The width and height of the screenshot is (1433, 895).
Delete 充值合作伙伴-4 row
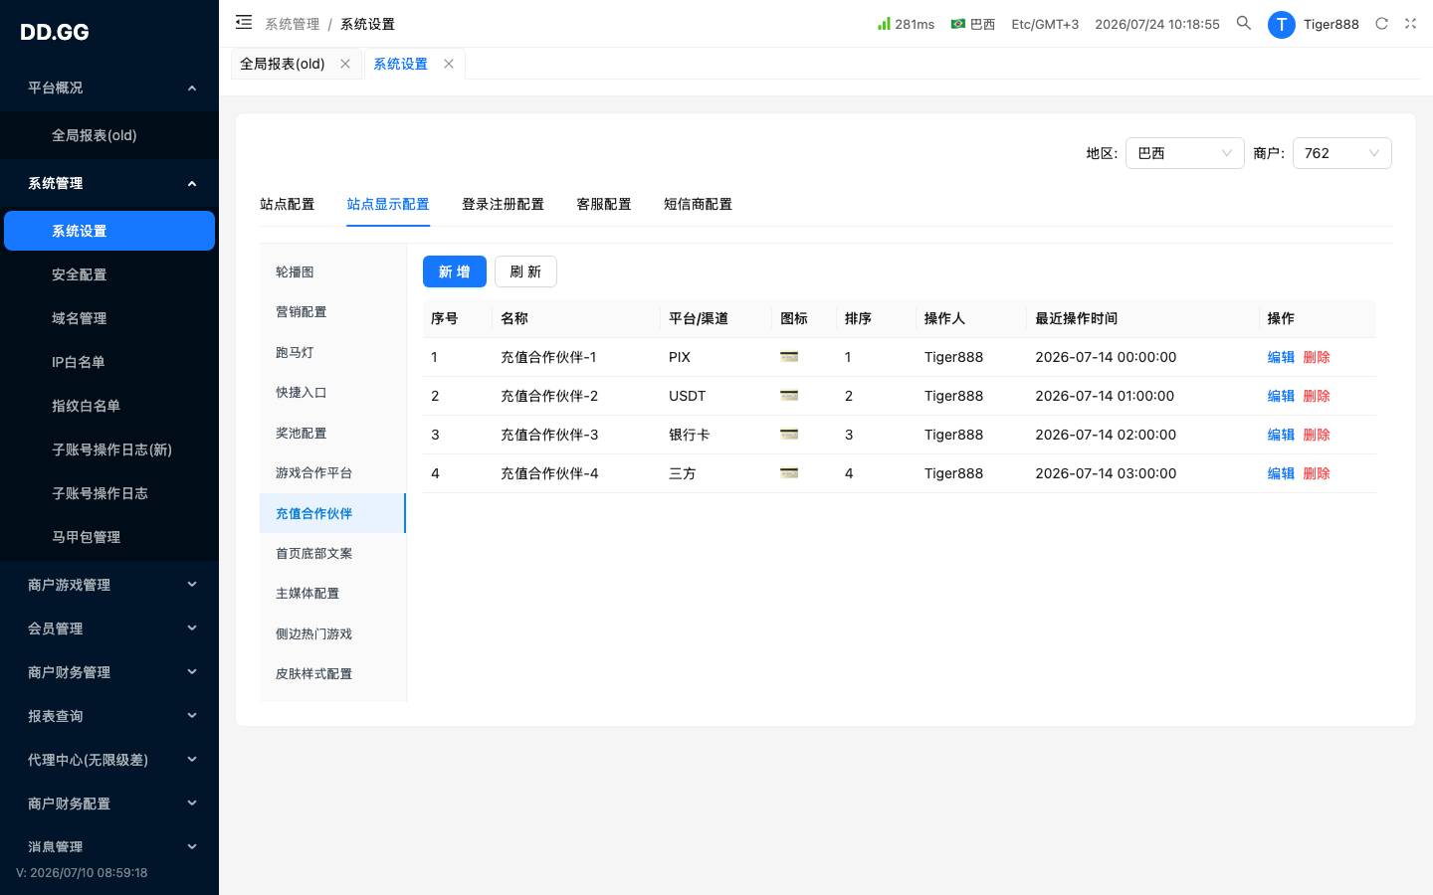pos(1317,473)
